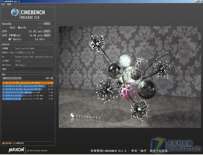The image size is (203, 155).
Task: Click the rendered scene preview image
Action: pyautogui.click(x=130, y=77)
